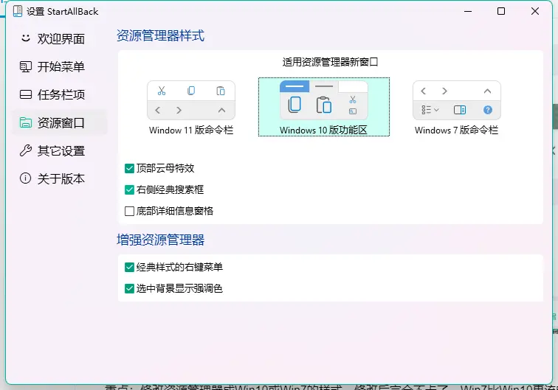Open the 开始菜单 sidebar page

[x=60, y=67]
